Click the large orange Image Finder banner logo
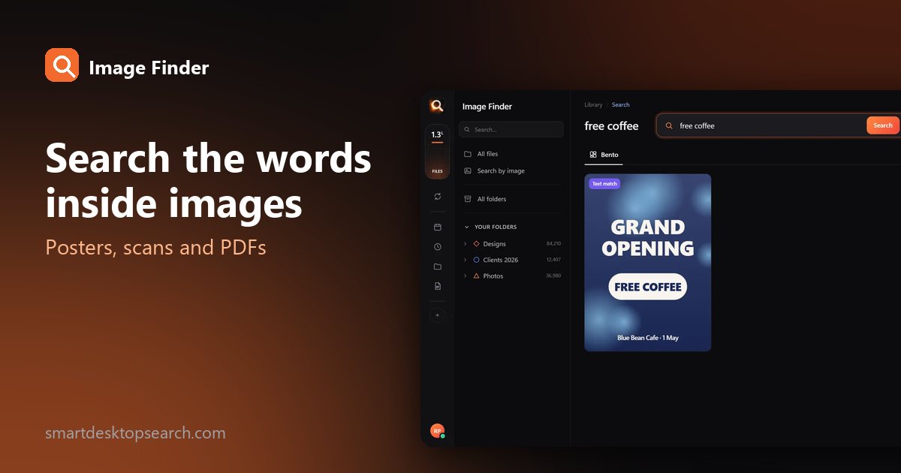Viewport: 901px width, 473px height. pyautogui.click(x=62, y=65)
